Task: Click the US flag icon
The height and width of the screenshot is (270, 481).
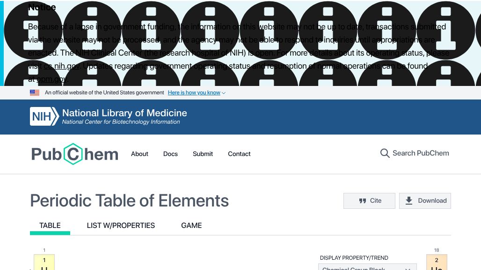Action: (x=35, y=92)
